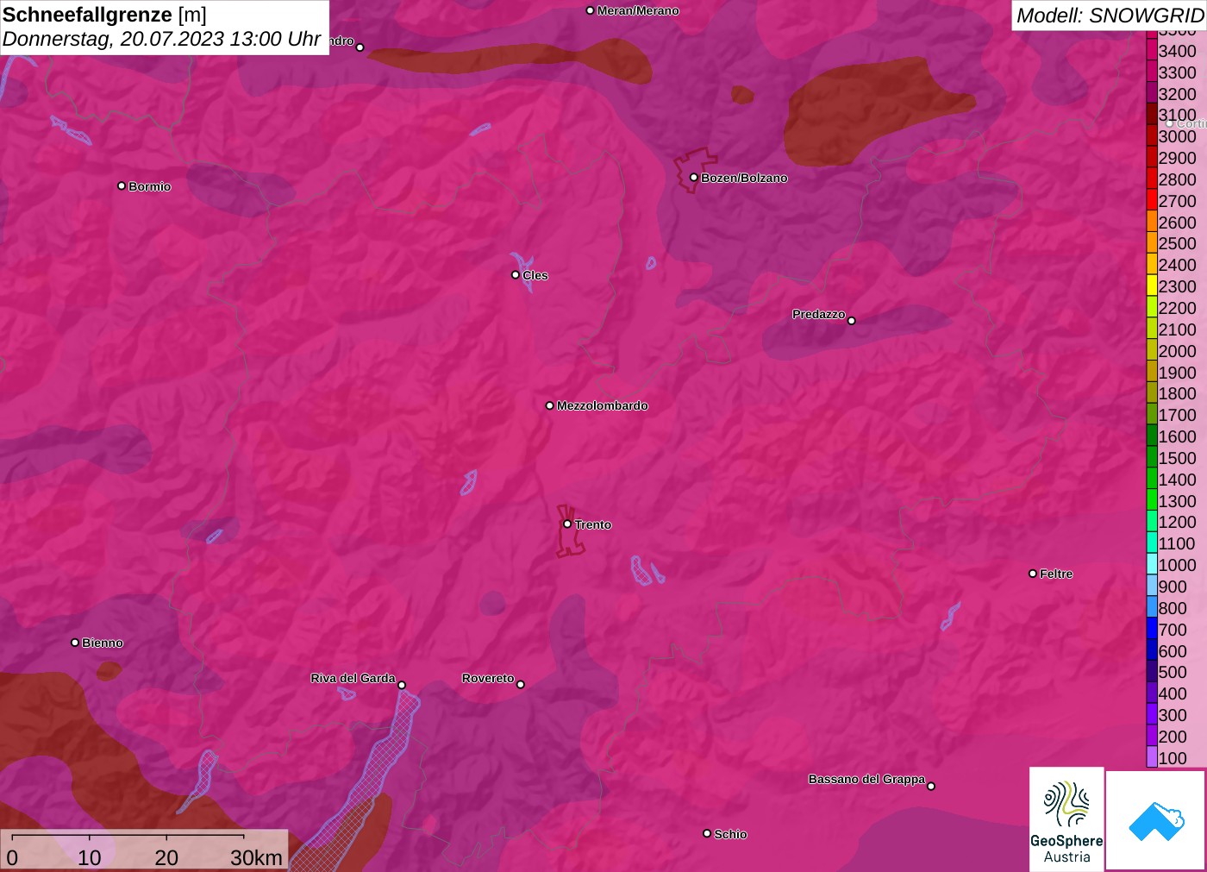
Task: Click the 700 blue legend swatch
Action: (x=1152, y=629)
